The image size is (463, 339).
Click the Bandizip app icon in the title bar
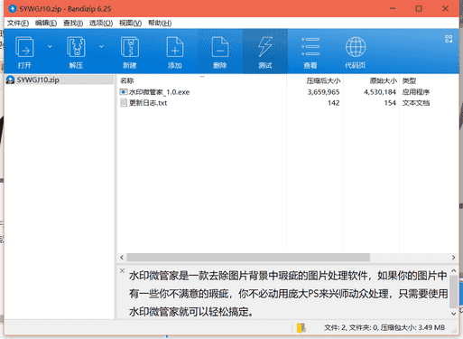point(13,8)
